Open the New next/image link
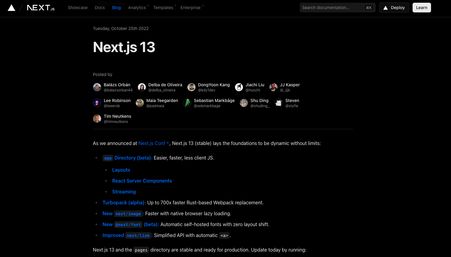 coord(123,214)
